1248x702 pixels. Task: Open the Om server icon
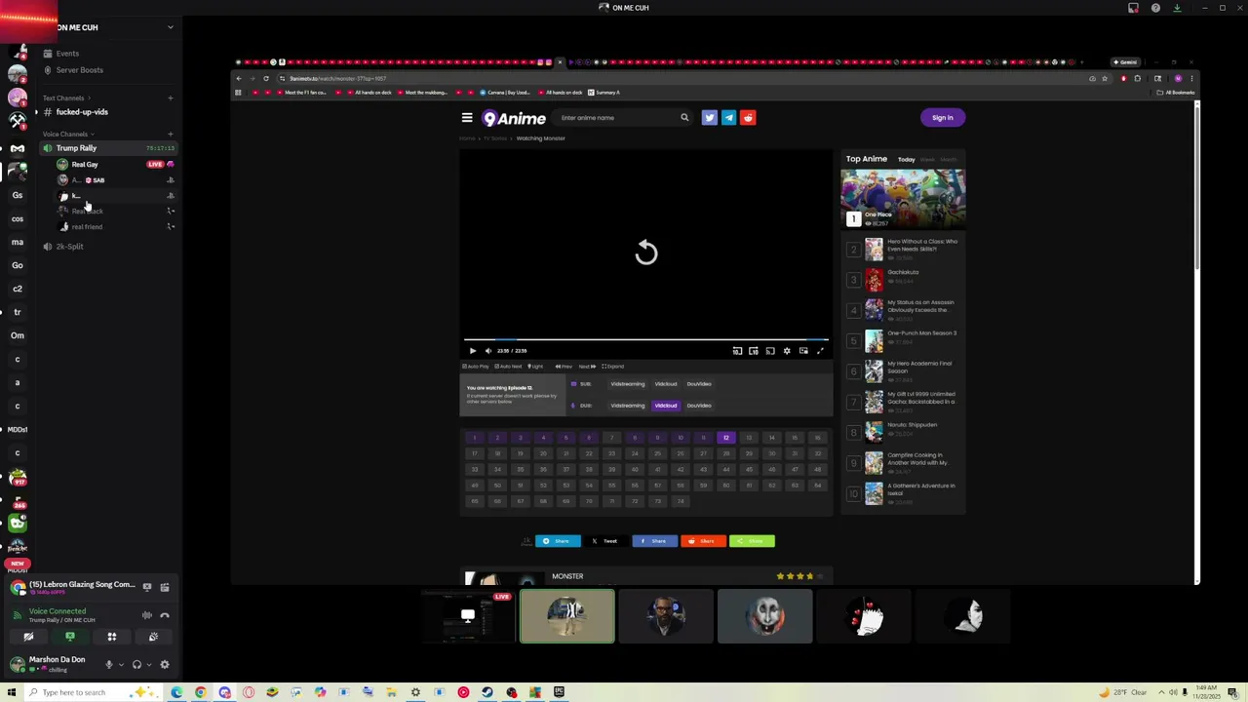[18, 335]
